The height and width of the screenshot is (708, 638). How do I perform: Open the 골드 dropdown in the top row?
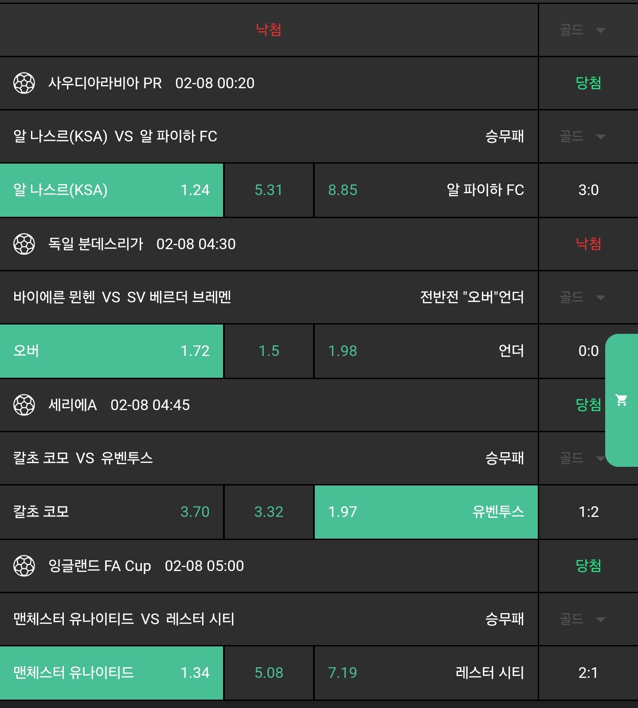point(582,30)
